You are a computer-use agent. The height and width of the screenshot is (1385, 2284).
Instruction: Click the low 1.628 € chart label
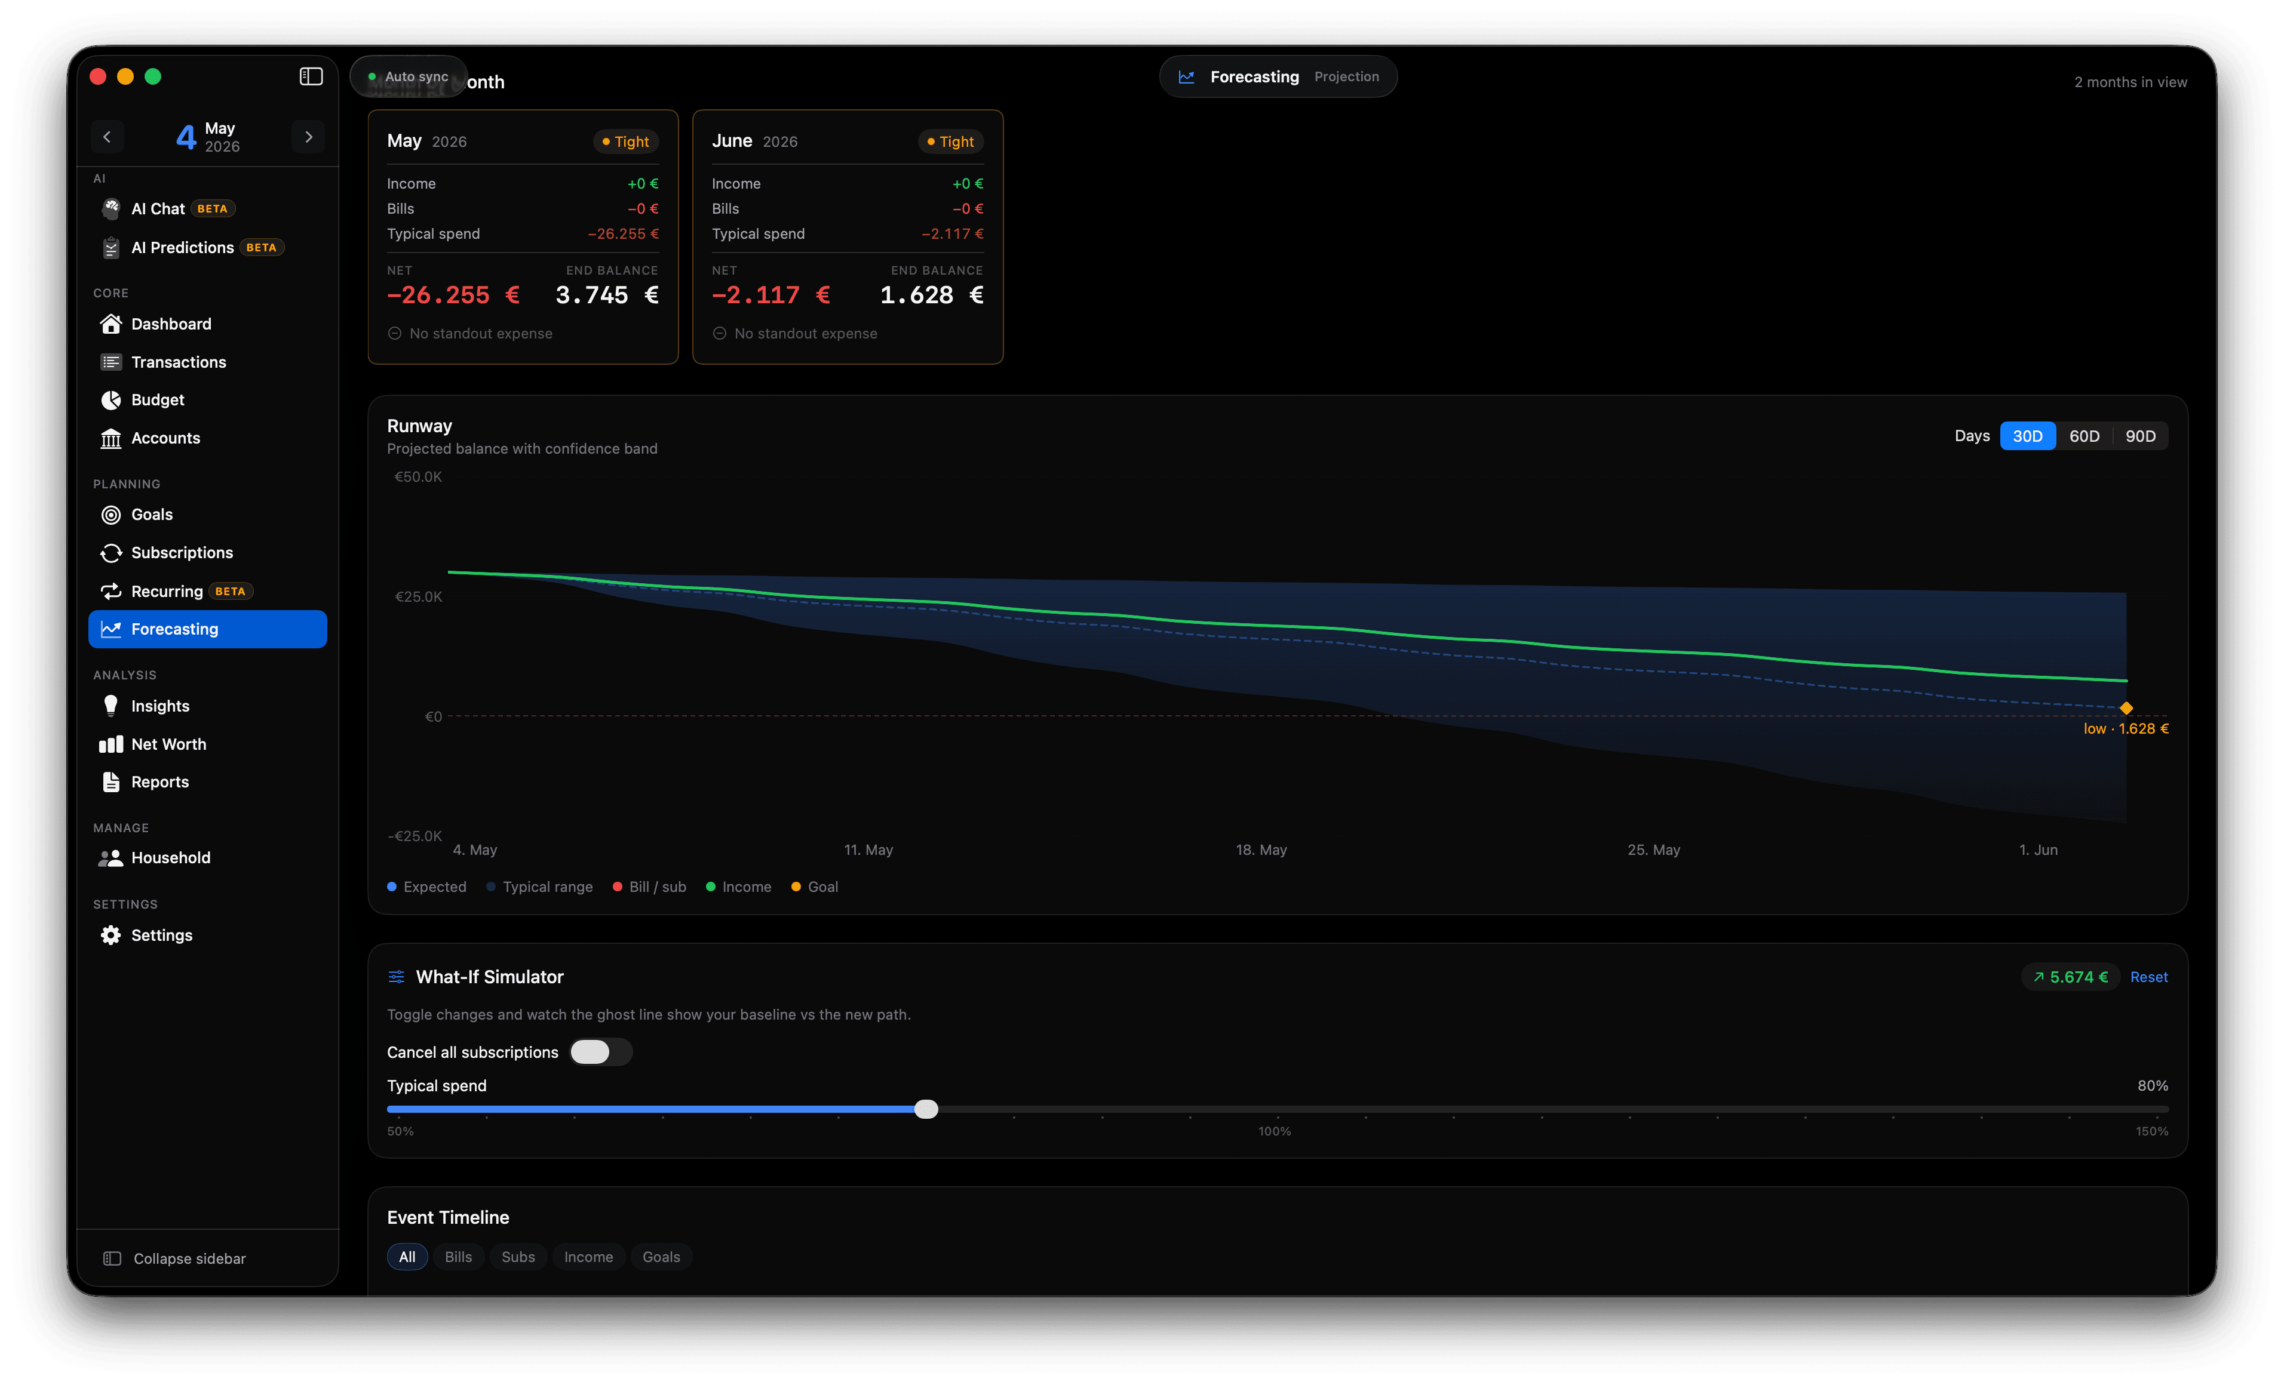coord(2126,728)
